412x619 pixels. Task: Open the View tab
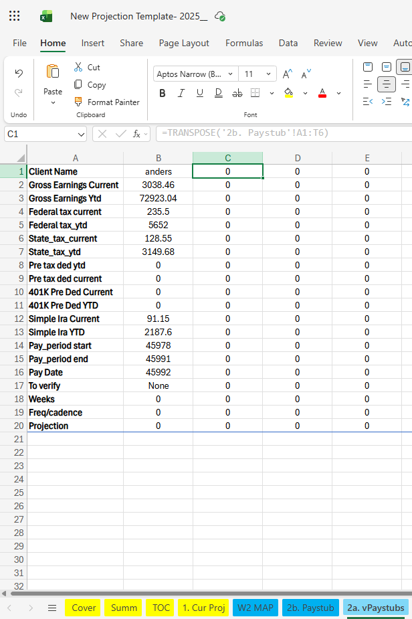pos(367,43)
